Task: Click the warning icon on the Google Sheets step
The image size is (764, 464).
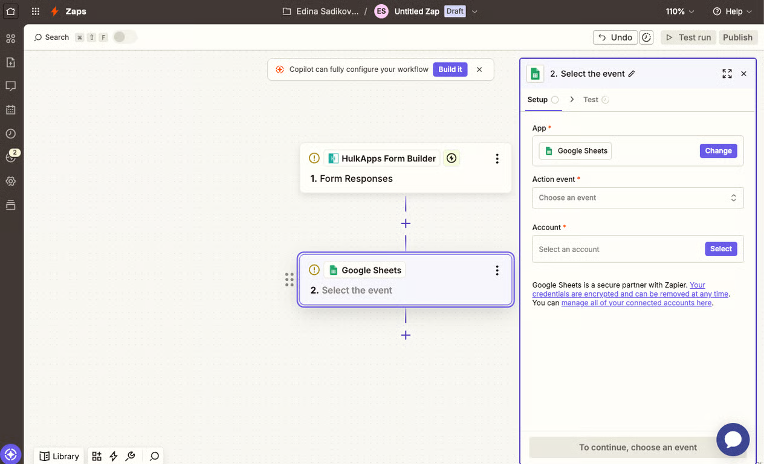Action: pos(314,270)
